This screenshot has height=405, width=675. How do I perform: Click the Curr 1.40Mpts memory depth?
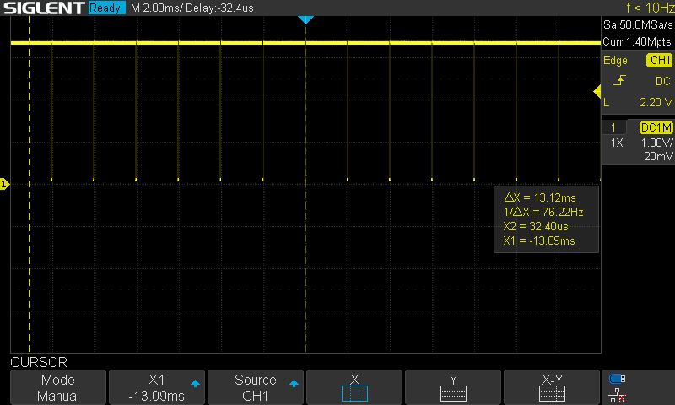(637, 41)
